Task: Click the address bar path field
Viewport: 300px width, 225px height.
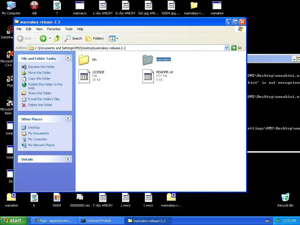Action: [127, 48]
